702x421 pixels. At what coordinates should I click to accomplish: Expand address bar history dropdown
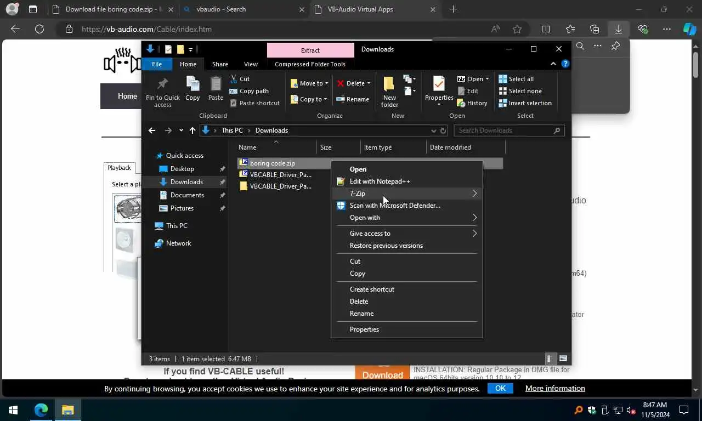(433, 130)
